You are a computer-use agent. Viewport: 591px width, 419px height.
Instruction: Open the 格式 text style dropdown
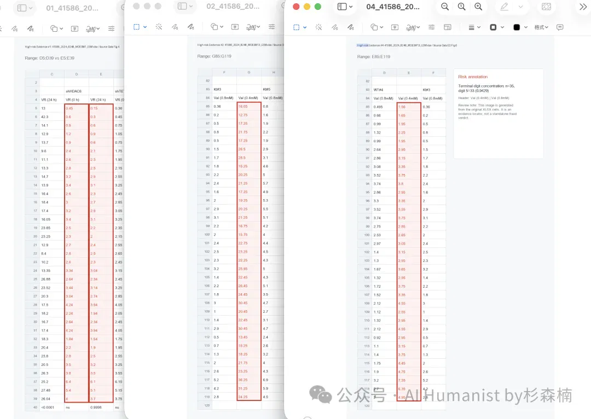click(541, 27)
